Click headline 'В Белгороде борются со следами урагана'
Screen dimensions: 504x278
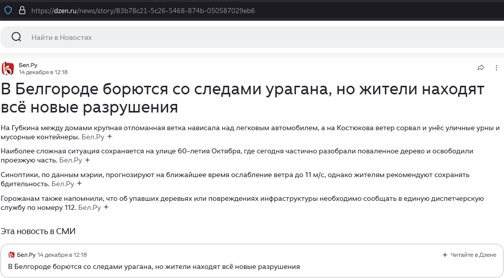pyautogui.click(x=242, y=97)
